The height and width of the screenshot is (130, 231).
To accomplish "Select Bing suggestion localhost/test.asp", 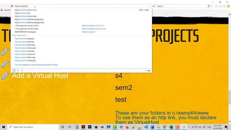I will (x=24, y=42).
